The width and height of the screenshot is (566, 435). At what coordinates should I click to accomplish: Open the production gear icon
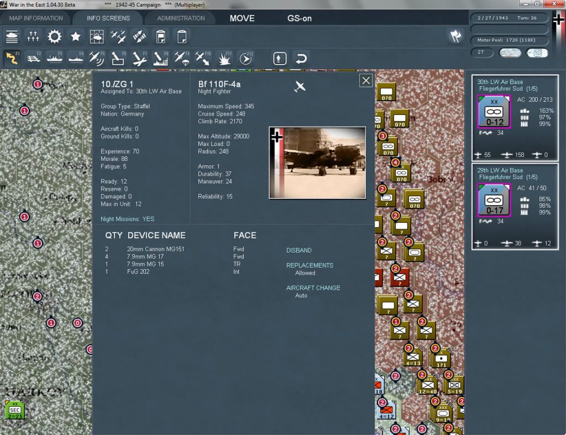pyautogui.click(x=55, y=36)
